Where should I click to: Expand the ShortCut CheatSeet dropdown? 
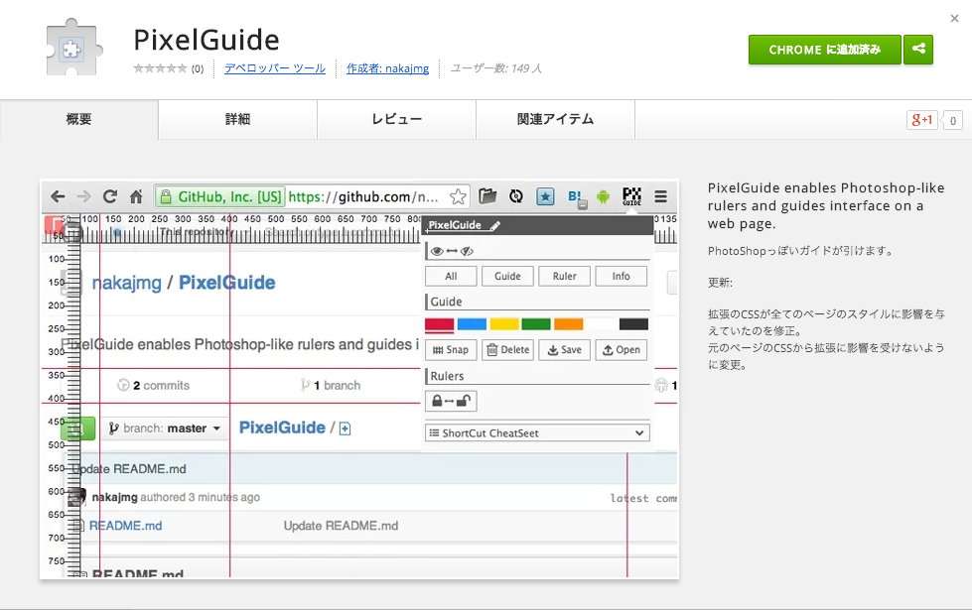[537, 432]
